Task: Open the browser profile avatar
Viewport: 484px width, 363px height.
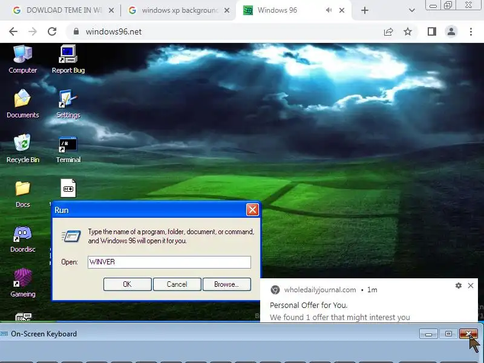Action: [451, 31]
